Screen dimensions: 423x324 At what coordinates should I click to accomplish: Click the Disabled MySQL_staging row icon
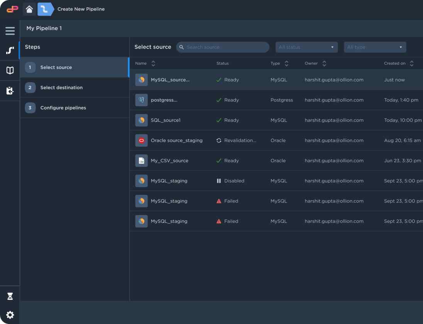click(x=141, y=181)
